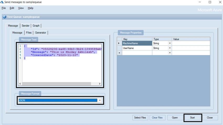Screen dimensions: 223x125
Task: Click the "Message" line in JSON text
Action: click(x=63, y=52)
